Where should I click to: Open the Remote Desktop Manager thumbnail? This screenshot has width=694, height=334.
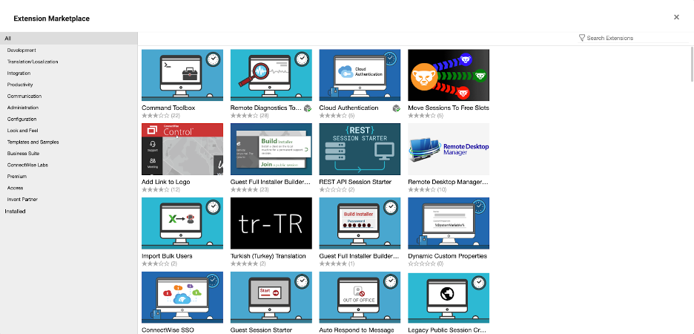pos(449,149)
